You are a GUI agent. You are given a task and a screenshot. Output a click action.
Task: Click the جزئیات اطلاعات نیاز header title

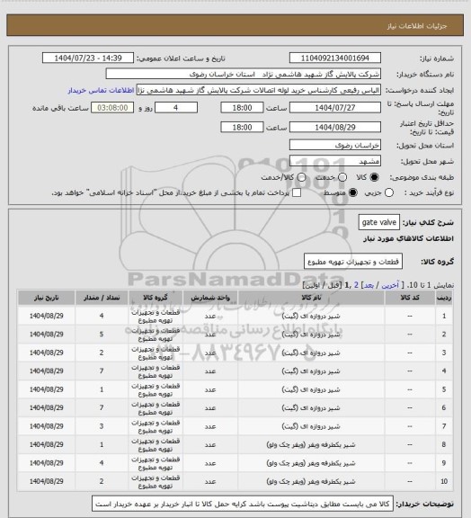tap(417, 26)
